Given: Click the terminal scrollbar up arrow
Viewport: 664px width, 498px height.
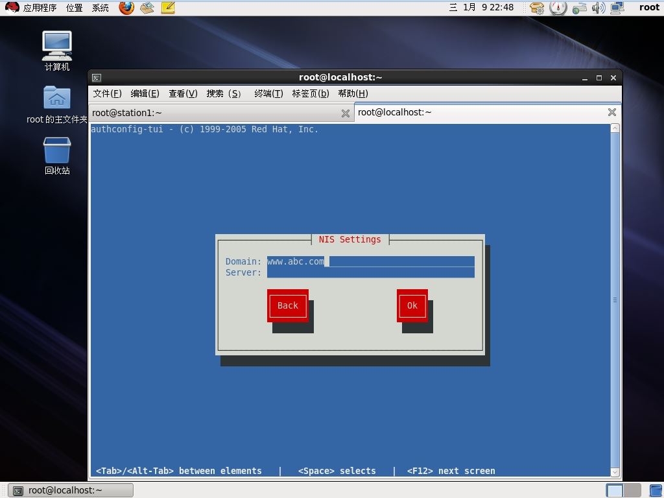Looking at the screenshot, I should [615, 128].
